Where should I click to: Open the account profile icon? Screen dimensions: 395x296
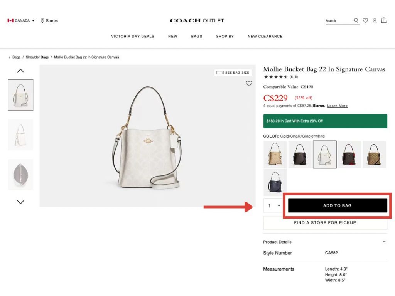tap(375, 21)
